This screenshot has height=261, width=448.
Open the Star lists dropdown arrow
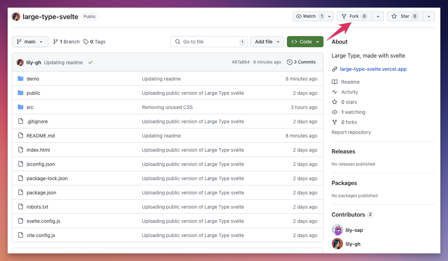coord(429,16)
